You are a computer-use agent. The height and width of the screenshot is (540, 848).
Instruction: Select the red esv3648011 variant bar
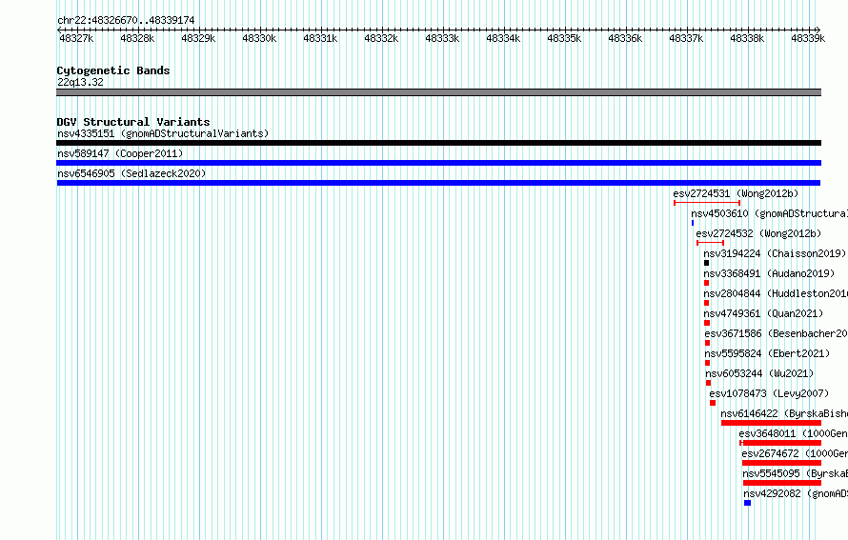tap(780, 443)
